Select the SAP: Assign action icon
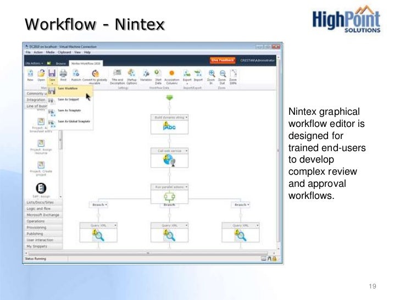 pyautogui.click(x=41, y=188)
